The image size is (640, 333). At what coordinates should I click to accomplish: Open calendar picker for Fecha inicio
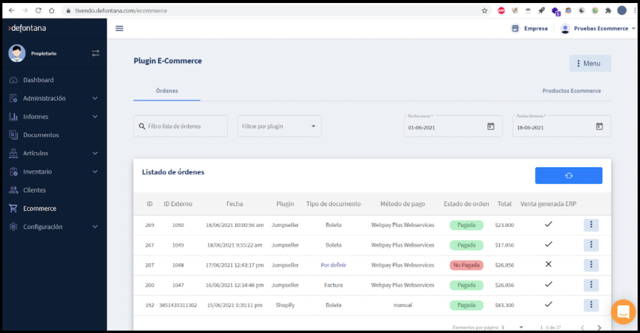491,126
